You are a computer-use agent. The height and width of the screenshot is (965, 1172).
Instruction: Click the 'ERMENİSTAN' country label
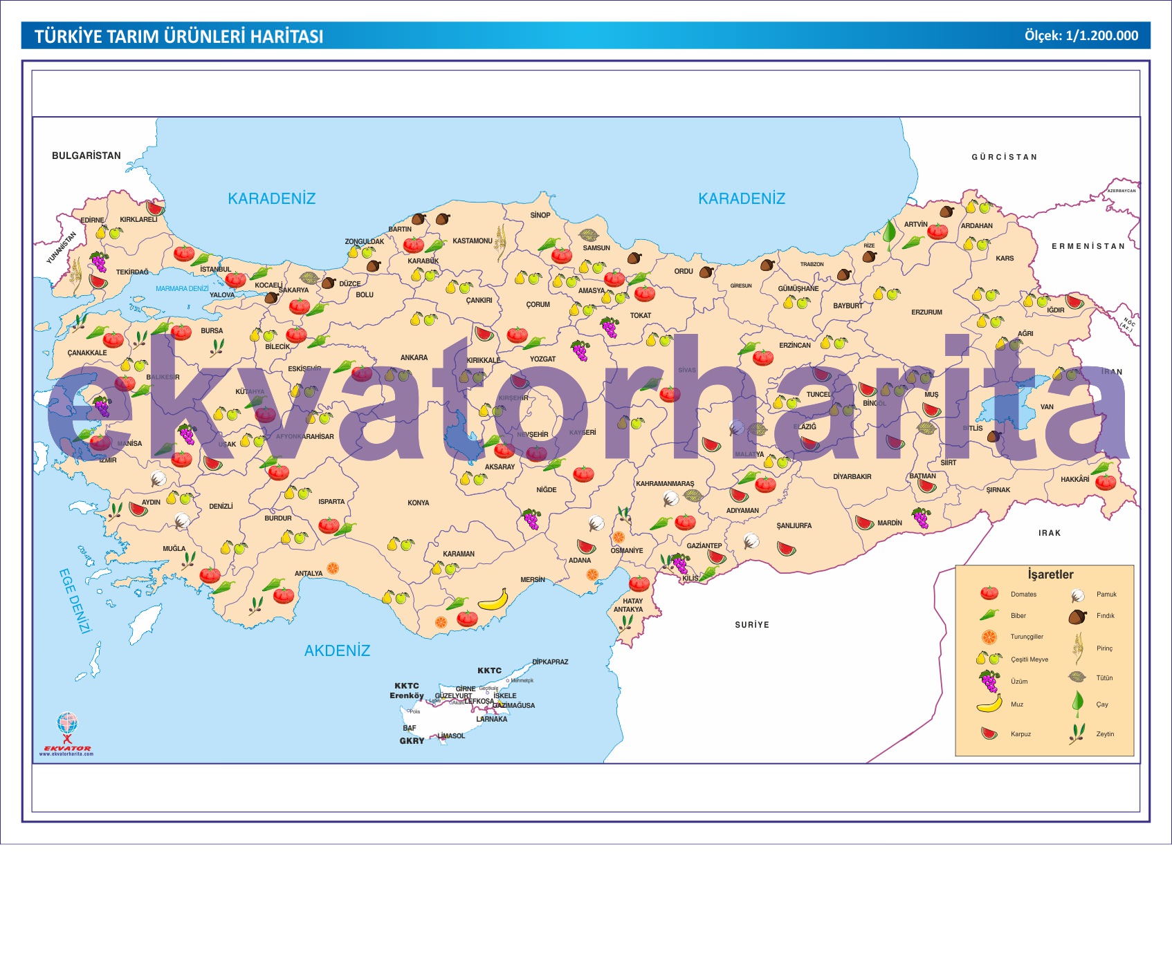click(x=1088, y=246)
